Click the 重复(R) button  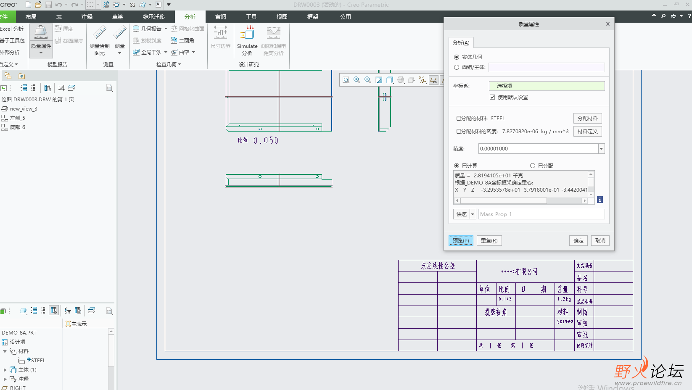pos(489,241)
